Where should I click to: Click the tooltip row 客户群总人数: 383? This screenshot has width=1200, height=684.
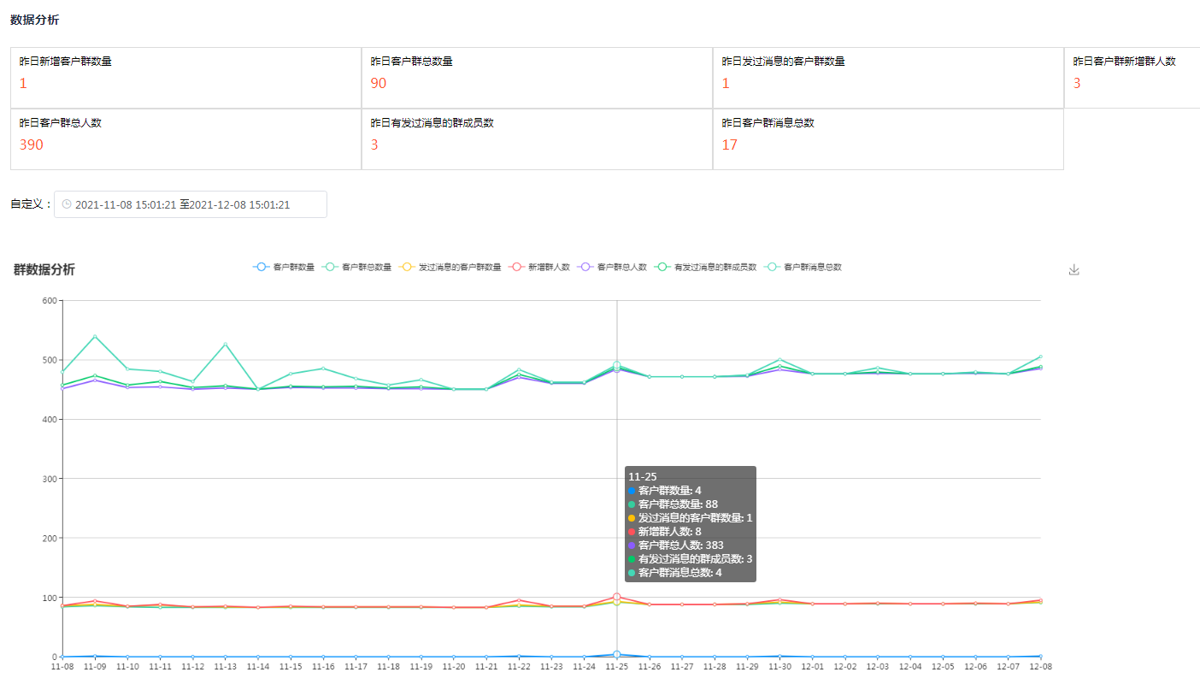[x=675, y=545]
